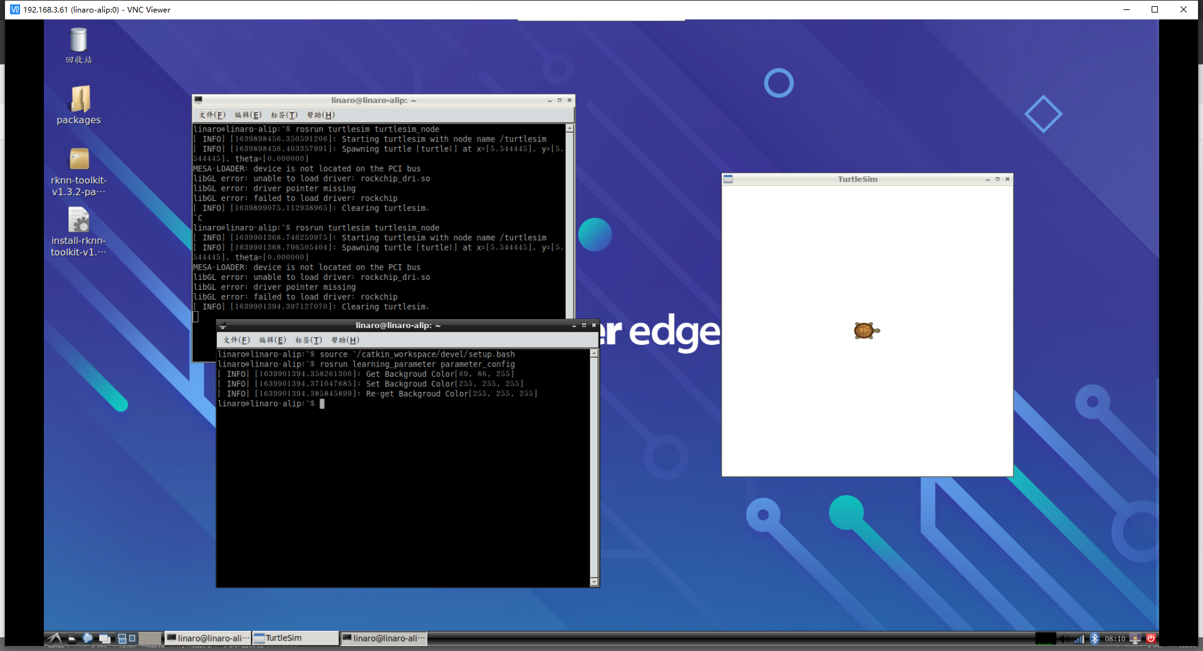Click the TurtleSim window menu icon
1203x651 pixels.
click(728, 179)
